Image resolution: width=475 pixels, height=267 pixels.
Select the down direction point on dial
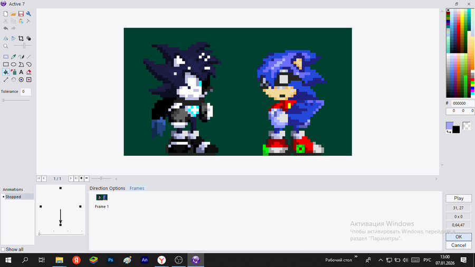pos(61,225)
